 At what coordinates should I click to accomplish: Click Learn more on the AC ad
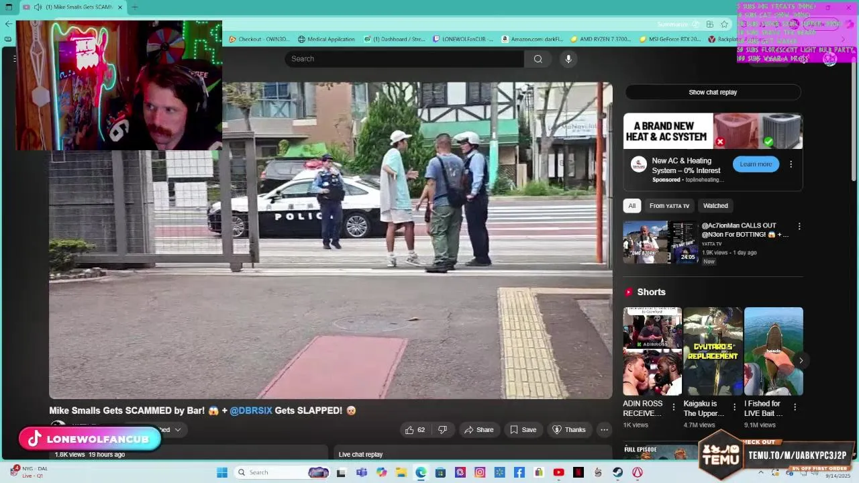(x=756, y=164)
